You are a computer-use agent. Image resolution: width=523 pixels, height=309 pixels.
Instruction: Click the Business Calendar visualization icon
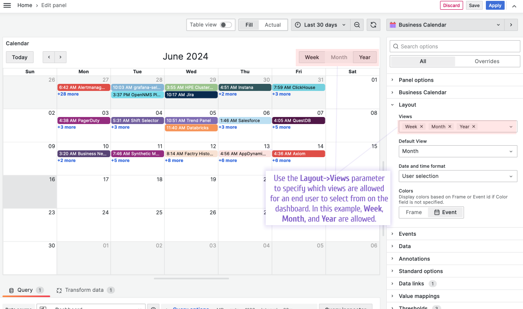click(x=393, y=25)
